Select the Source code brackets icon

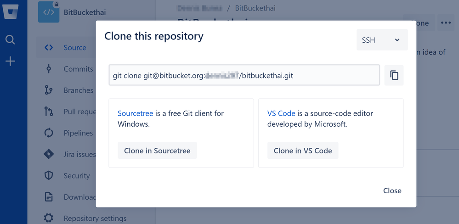pyautogui.click(x=49, y=48)
